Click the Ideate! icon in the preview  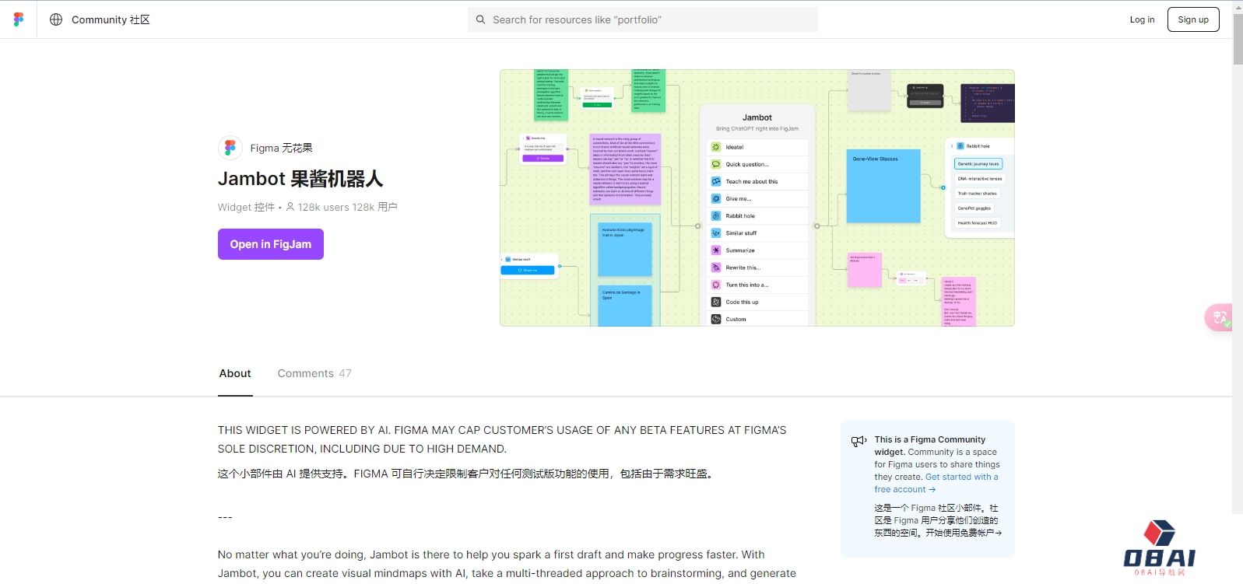[x=716, y=147]
